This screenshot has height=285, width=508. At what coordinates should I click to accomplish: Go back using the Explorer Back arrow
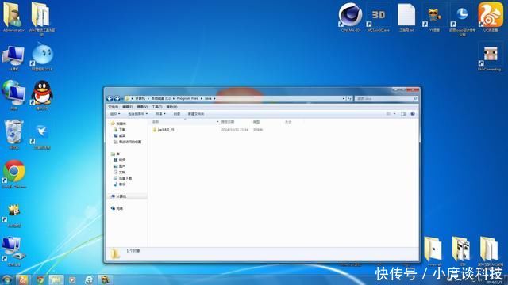click(x=110, y=98)
